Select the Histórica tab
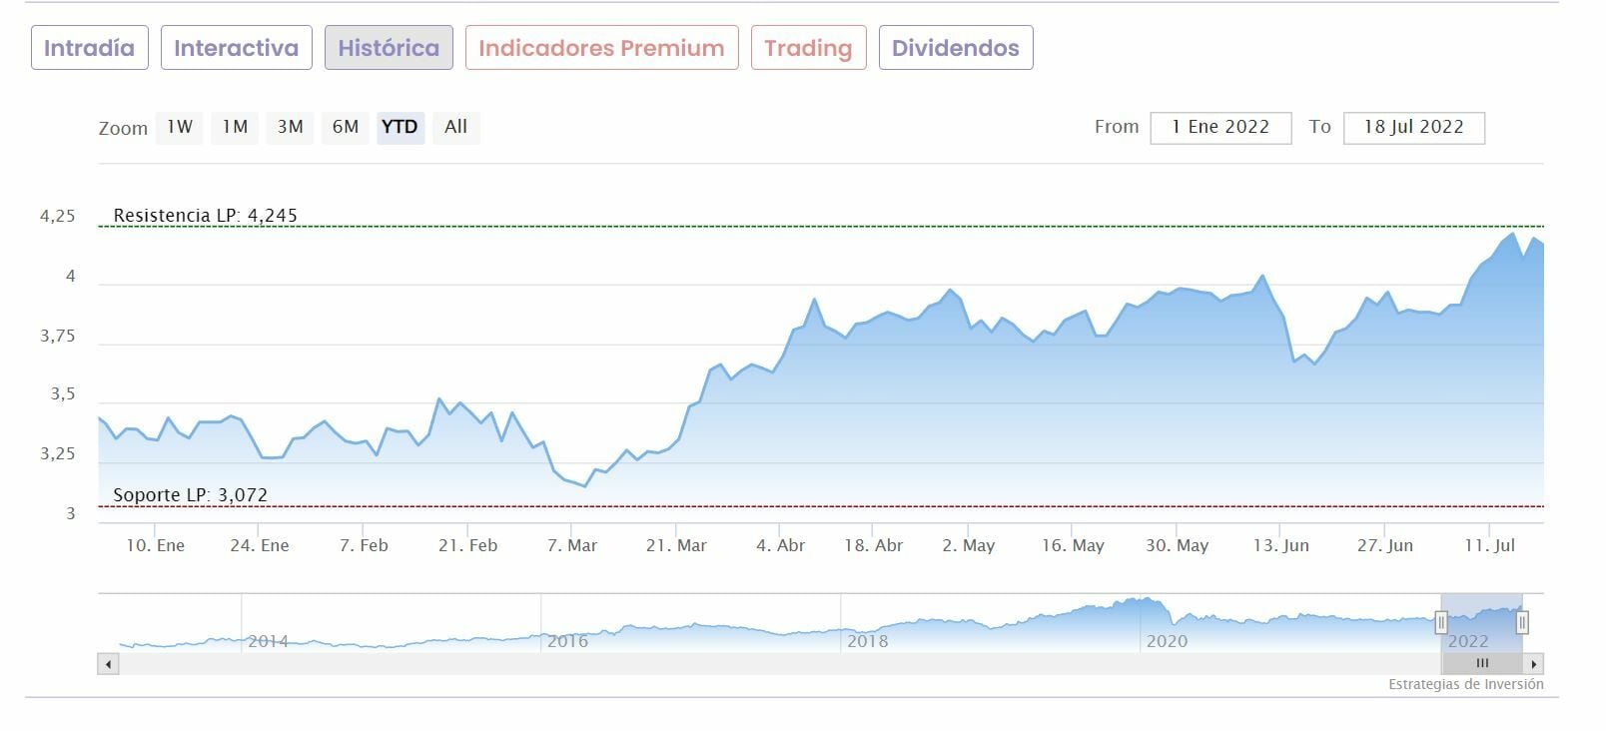Viewport: 1606px width, 731px height. click(x=389, y=48)
